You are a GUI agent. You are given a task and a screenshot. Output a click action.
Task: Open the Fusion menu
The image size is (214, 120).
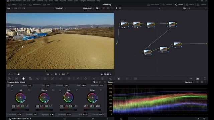tap(70, 1)
